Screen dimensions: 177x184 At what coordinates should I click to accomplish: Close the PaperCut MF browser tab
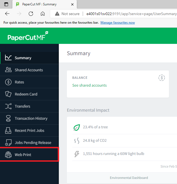pos(73,5)
